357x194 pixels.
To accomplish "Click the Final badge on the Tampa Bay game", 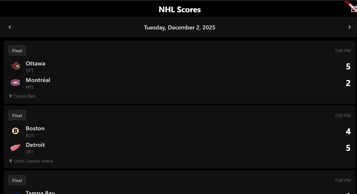I will point(17,180).
